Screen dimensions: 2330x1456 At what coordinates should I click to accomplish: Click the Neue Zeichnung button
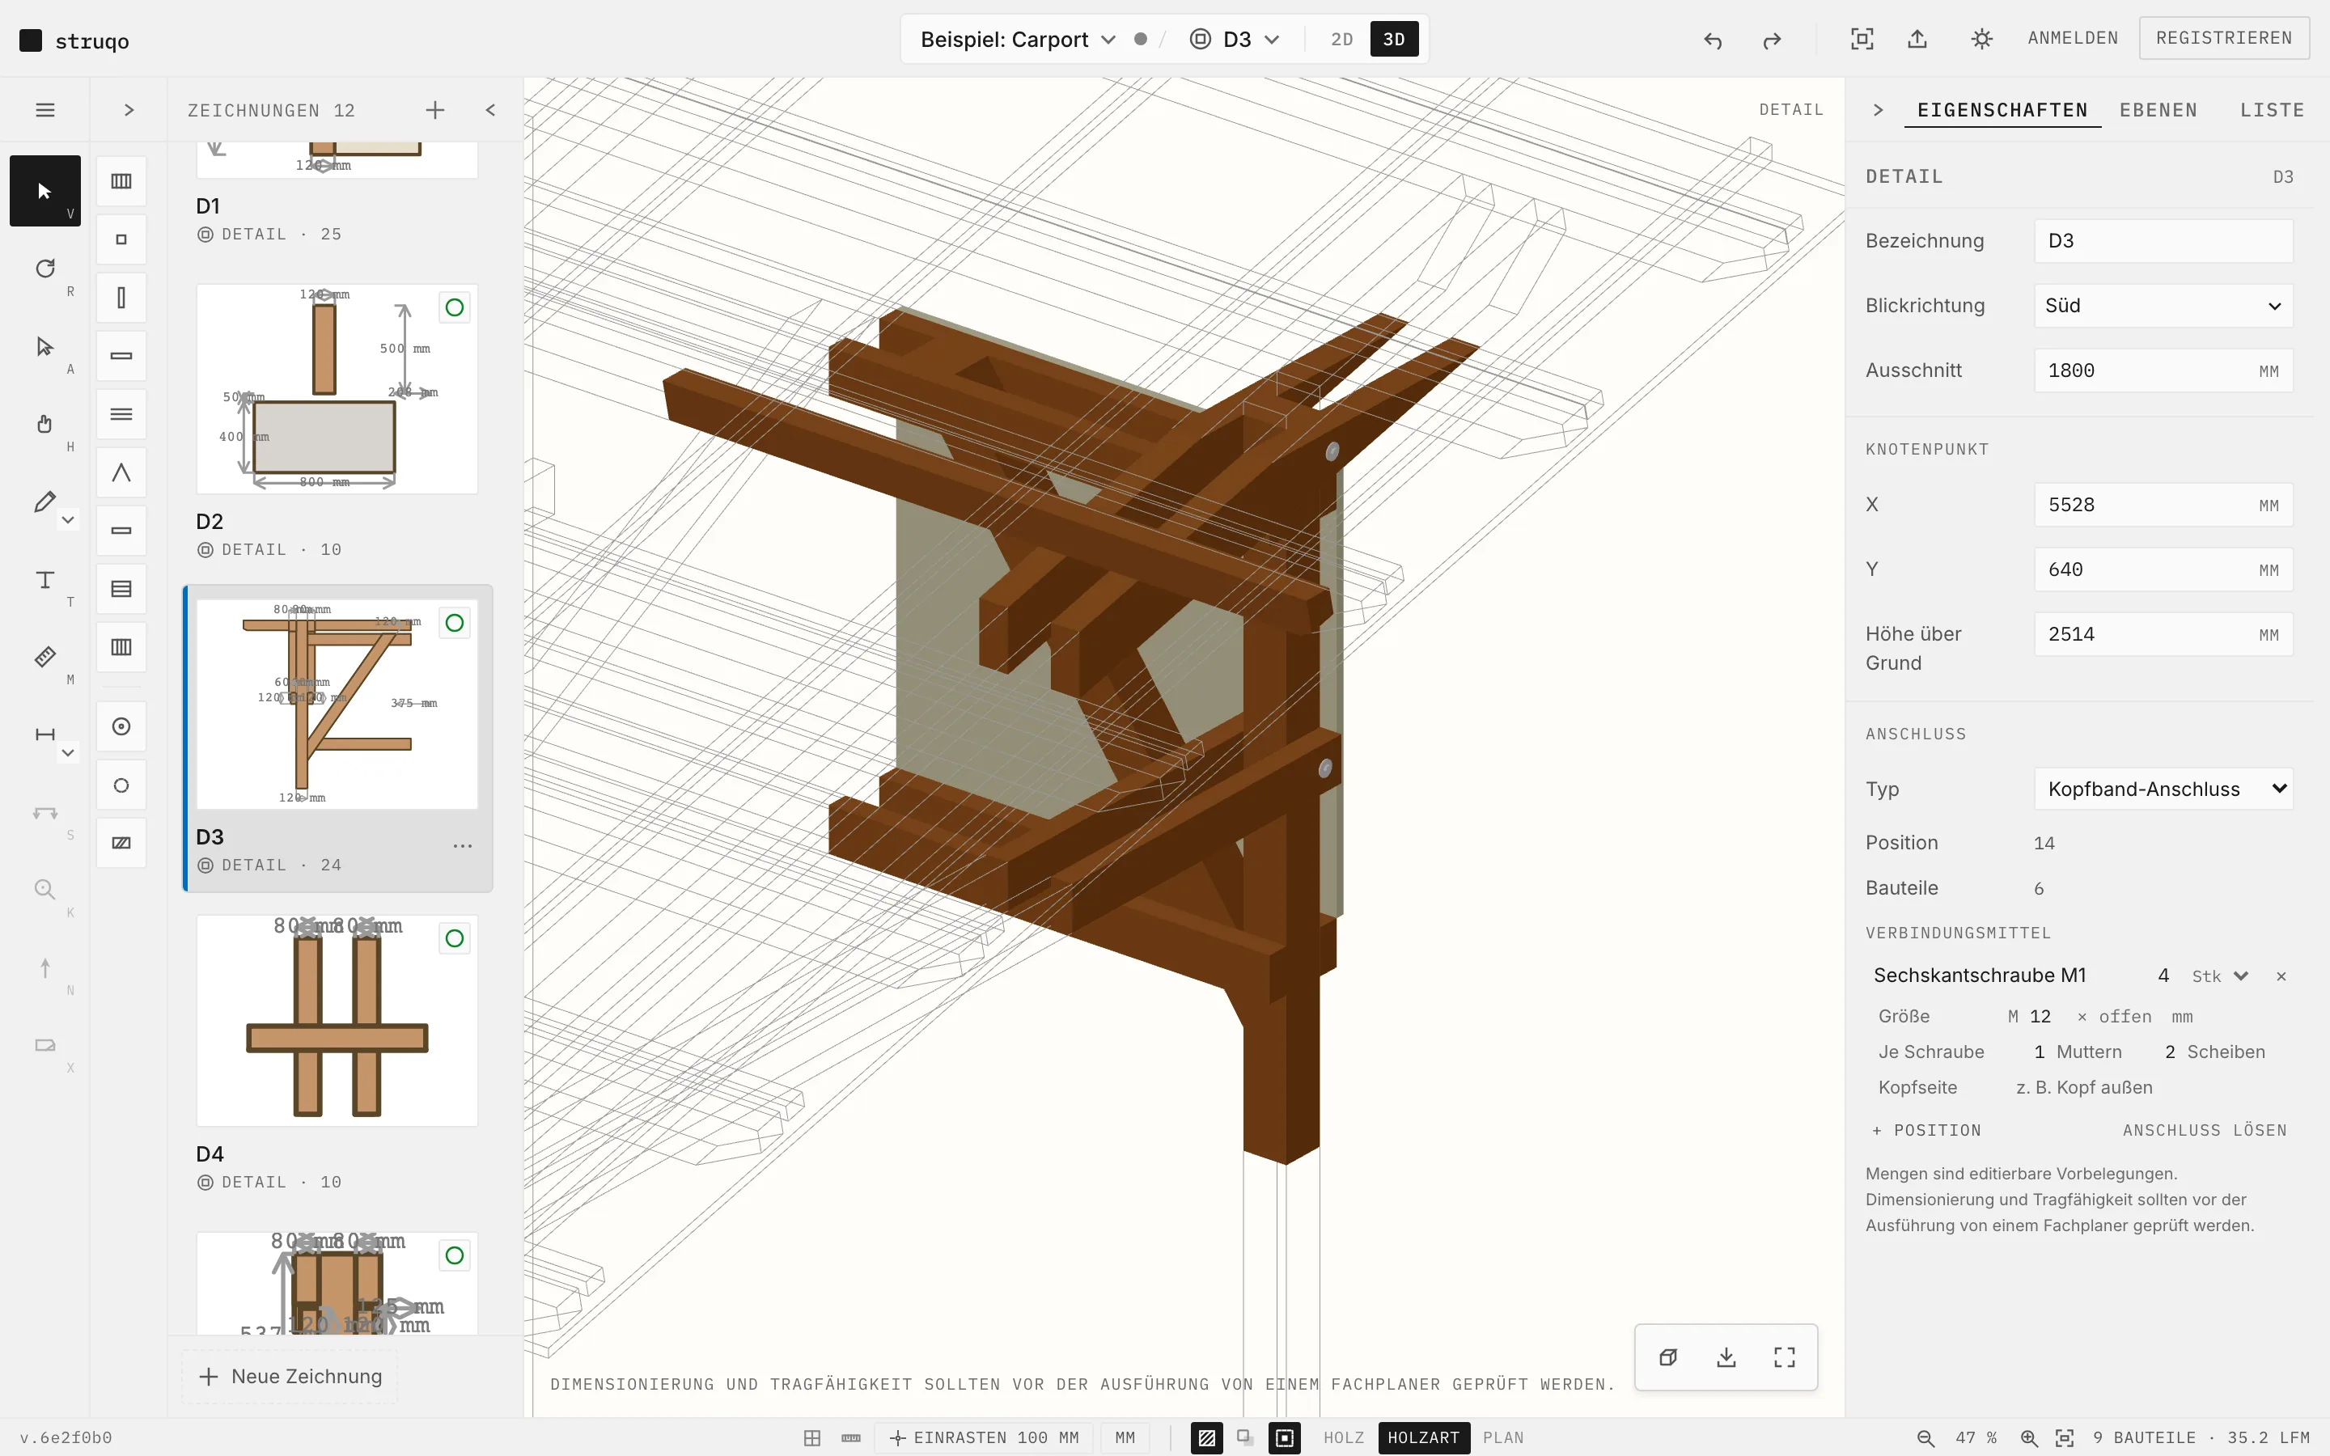point(290,1376)
